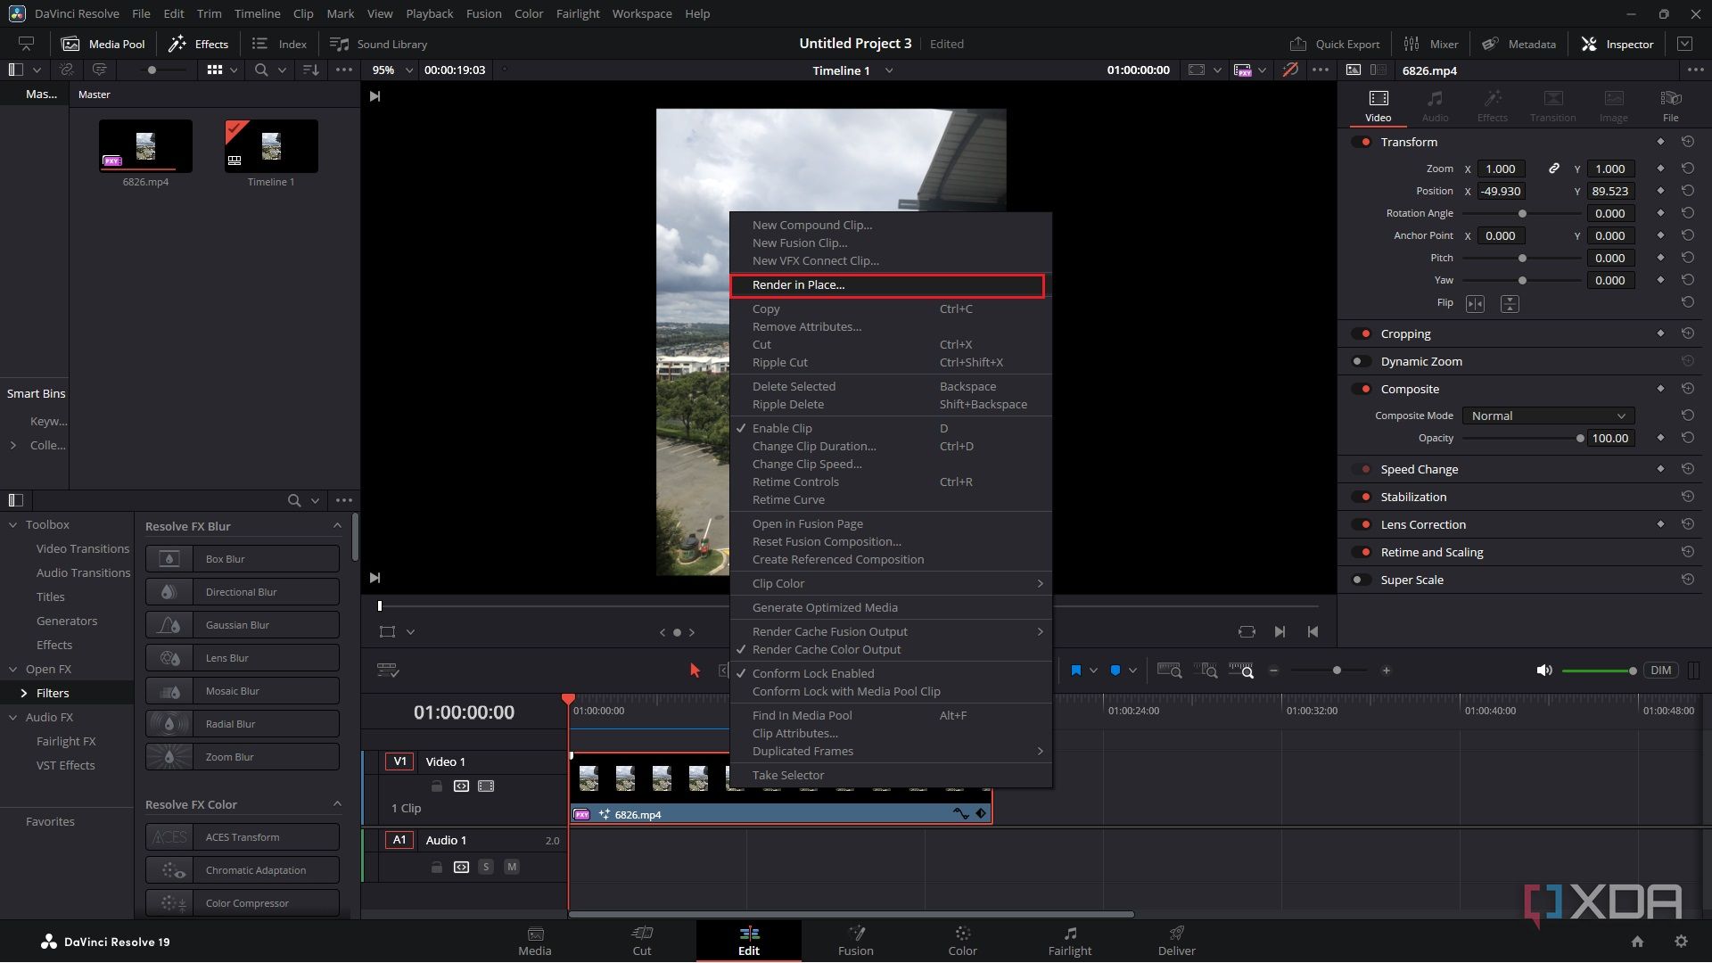The image size is (1712, 963).
Task: Turn on Super Scale toggle
Action: pos(1361,580)
